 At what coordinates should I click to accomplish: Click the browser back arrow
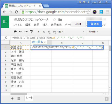pos(4,12)
